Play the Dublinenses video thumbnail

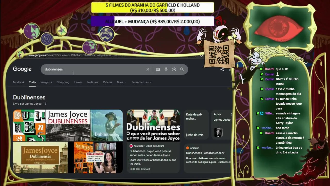tap(153, 125)
